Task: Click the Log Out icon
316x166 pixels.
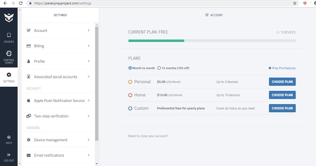Action: click(x=9, y=155)
